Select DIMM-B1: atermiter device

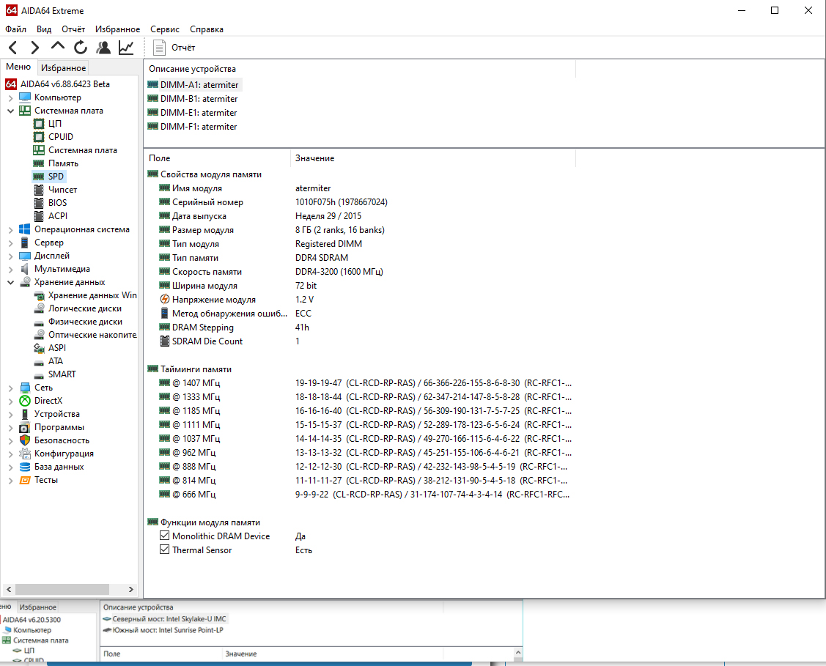pyautogui.click(x=199, y=99)
